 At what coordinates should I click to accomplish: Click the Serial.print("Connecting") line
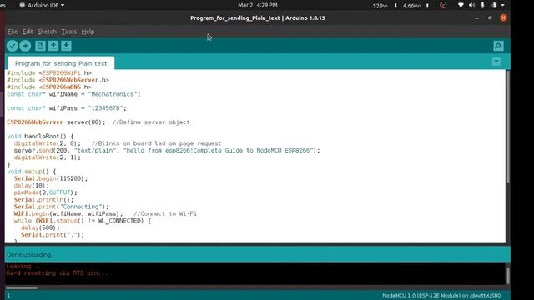click(x=61, y=207)
